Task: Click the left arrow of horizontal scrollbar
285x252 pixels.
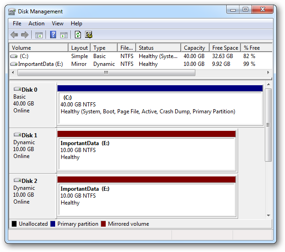Action: pyautogui.click(x=13, y=72)
